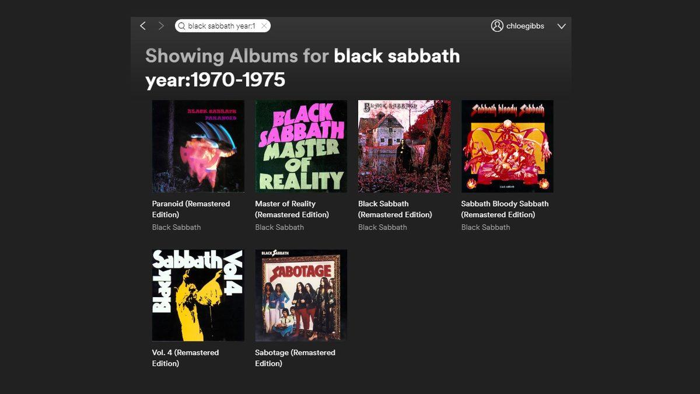The width and height of the screenshot is (700, 394).
Task: Click the Paranoid album cover art
Action: click(x=197, y=146)
